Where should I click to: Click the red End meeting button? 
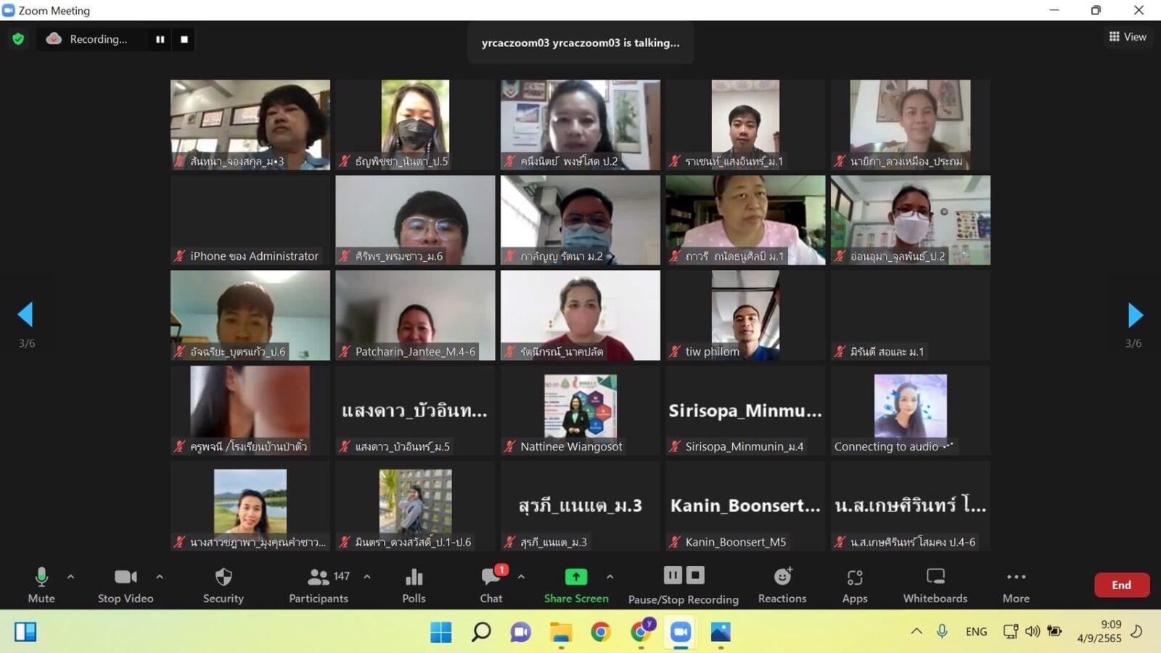click(x=1121, y=585)
